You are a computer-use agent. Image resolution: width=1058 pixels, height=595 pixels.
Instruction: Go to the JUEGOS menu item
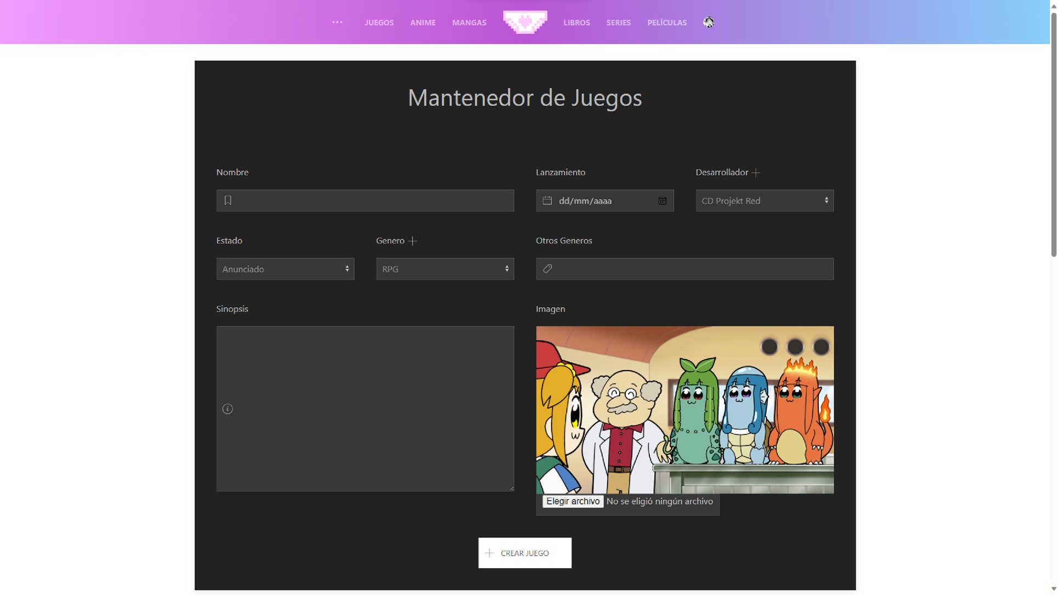[378, 22]
